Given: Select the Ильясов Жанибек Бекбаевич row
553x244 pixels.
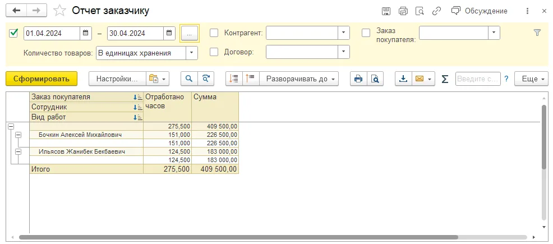Looking at the screenshot, I should pos(134,151).
